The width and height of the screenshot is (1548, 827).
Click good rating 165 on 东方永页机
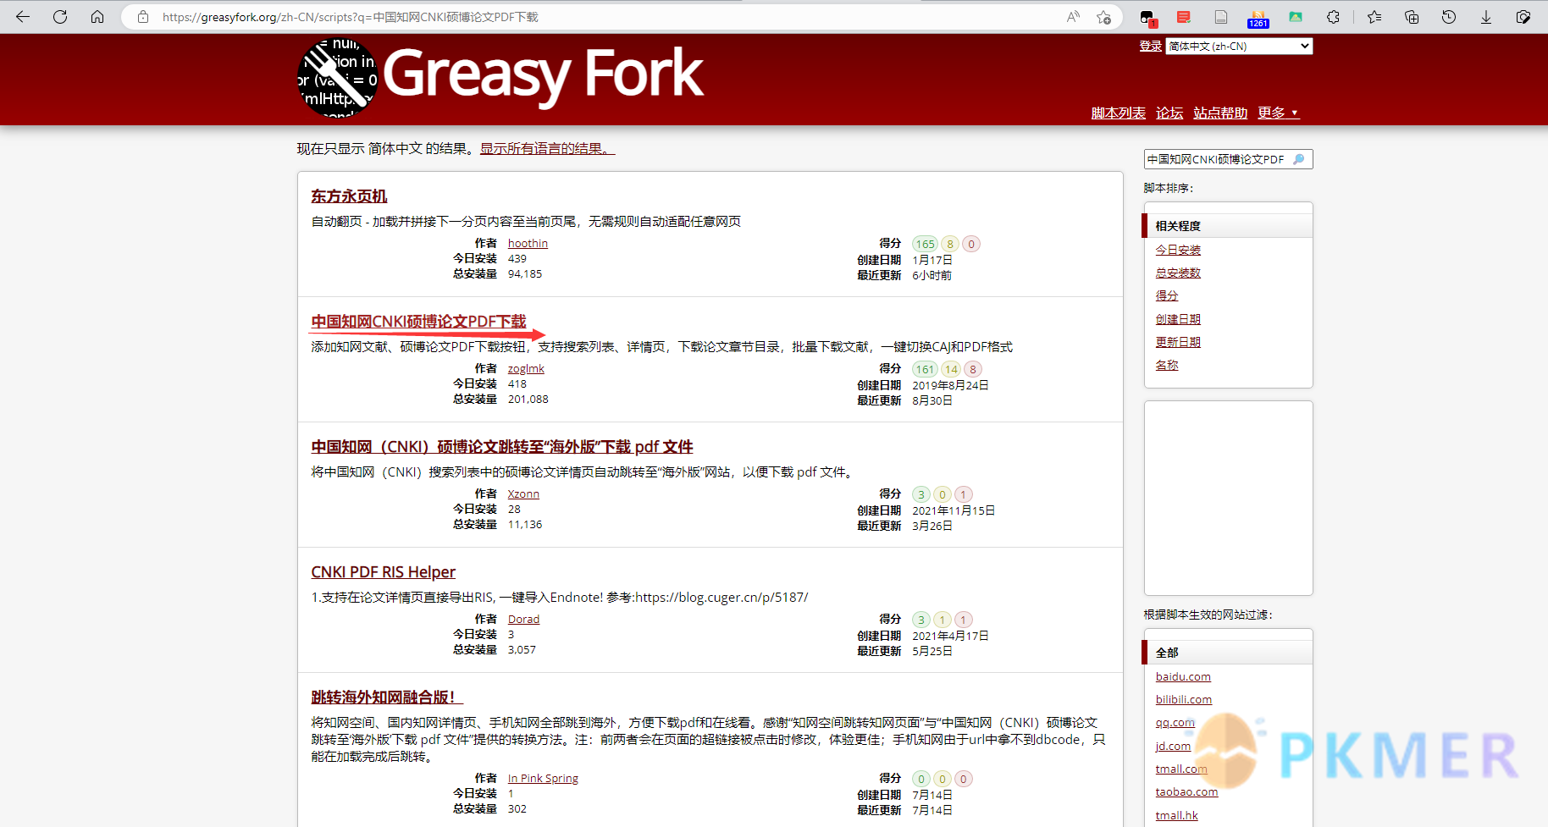point(925,244)
